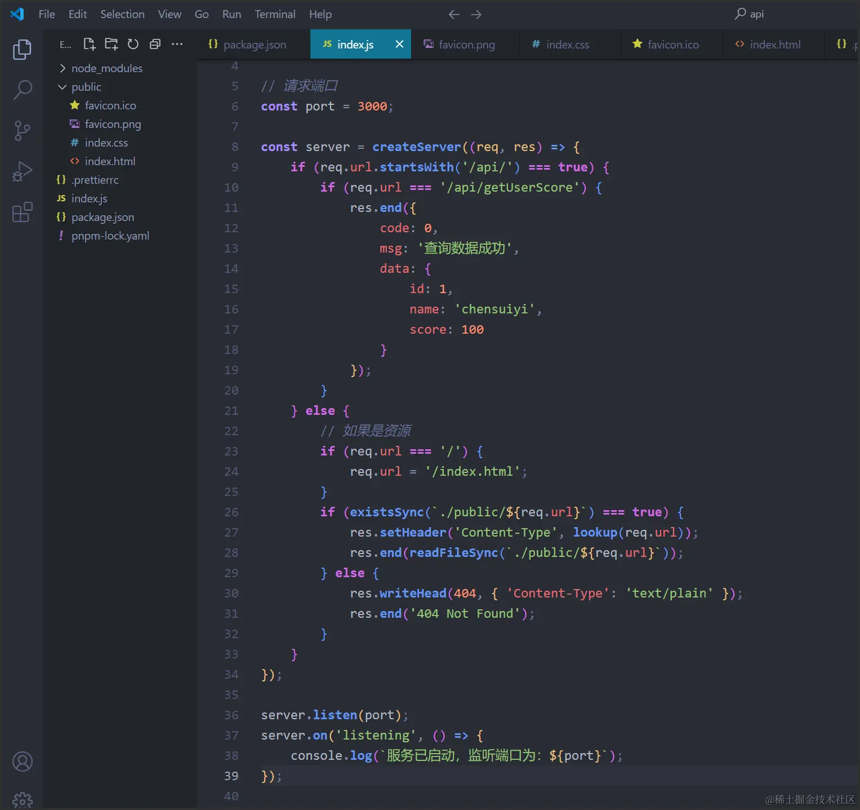Open the Explorer view in activity bar

pyautogui.click(x=22, y=50)
